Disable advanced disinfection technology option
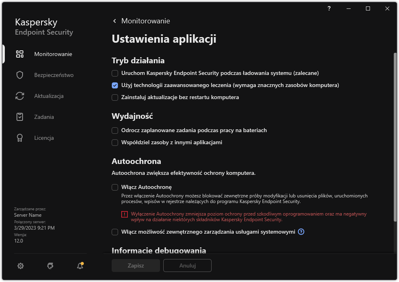399x282 pixels. pos(115,85)
